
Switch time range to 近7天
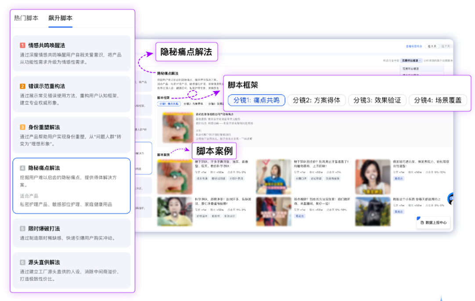pyautogui.click(x=445, y=46)
